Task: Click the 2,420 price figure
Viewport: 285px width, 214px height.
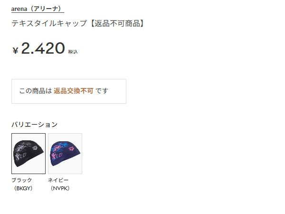Action: click(x=43, y=48)
